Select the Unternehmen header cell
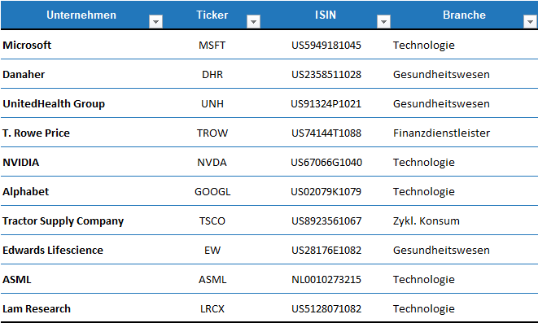 click(81, 15)
